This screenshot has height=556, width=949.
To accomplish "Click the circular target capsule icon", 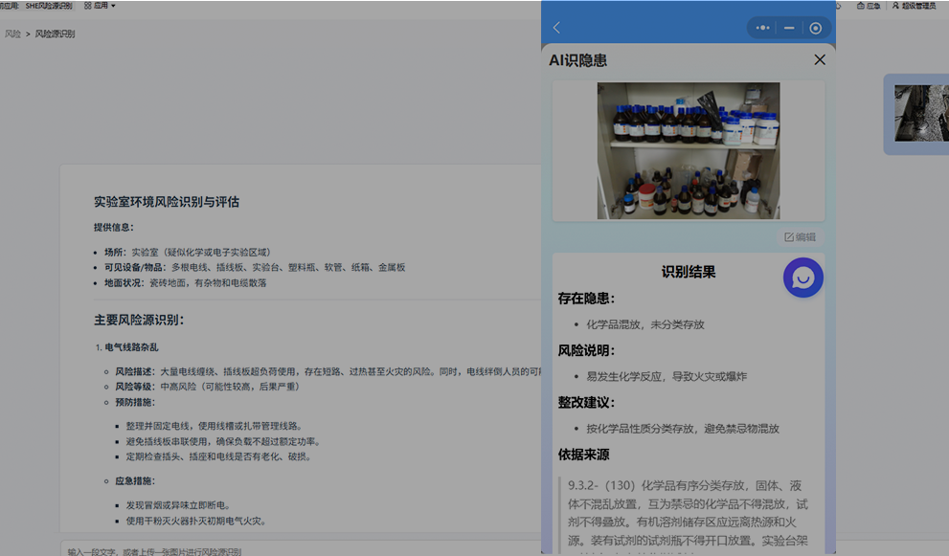I will pos(816,28).
